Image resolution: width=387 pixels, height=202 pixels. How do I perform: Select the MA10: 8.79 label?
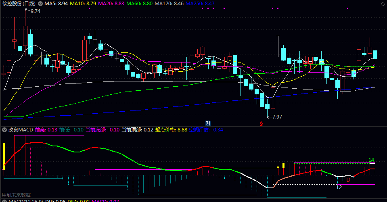click(x=83, y=4)
